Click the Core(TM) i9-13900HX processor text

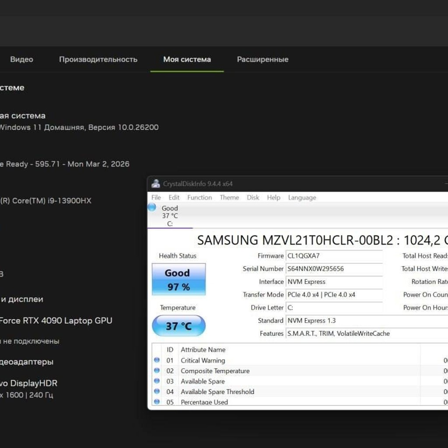45,201
